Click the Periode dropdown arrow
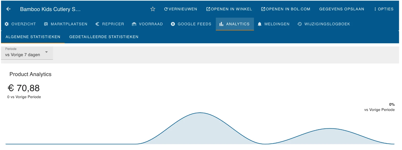 (x=46, y=52)
